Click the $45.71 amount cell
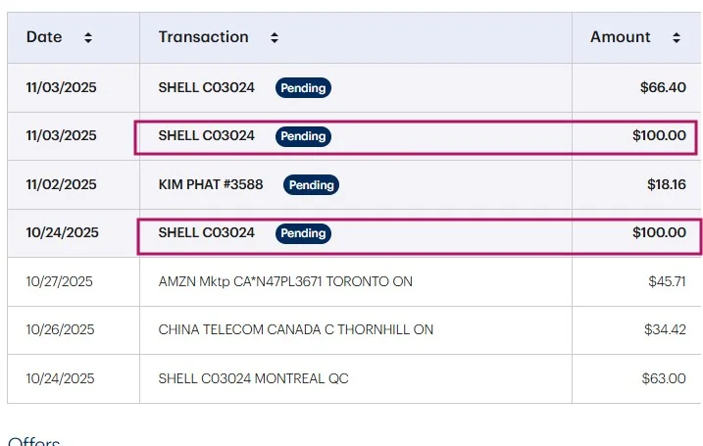 (667, 281)
